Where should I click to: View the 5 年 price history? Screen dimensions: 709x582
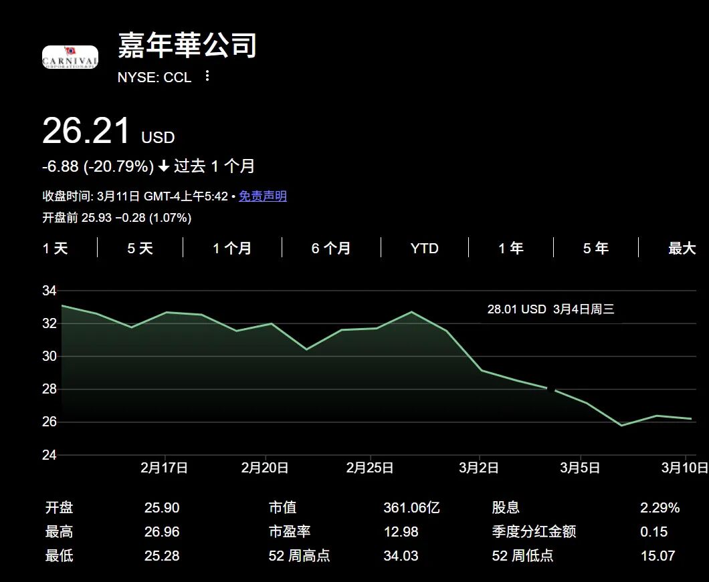coord(595,249)
